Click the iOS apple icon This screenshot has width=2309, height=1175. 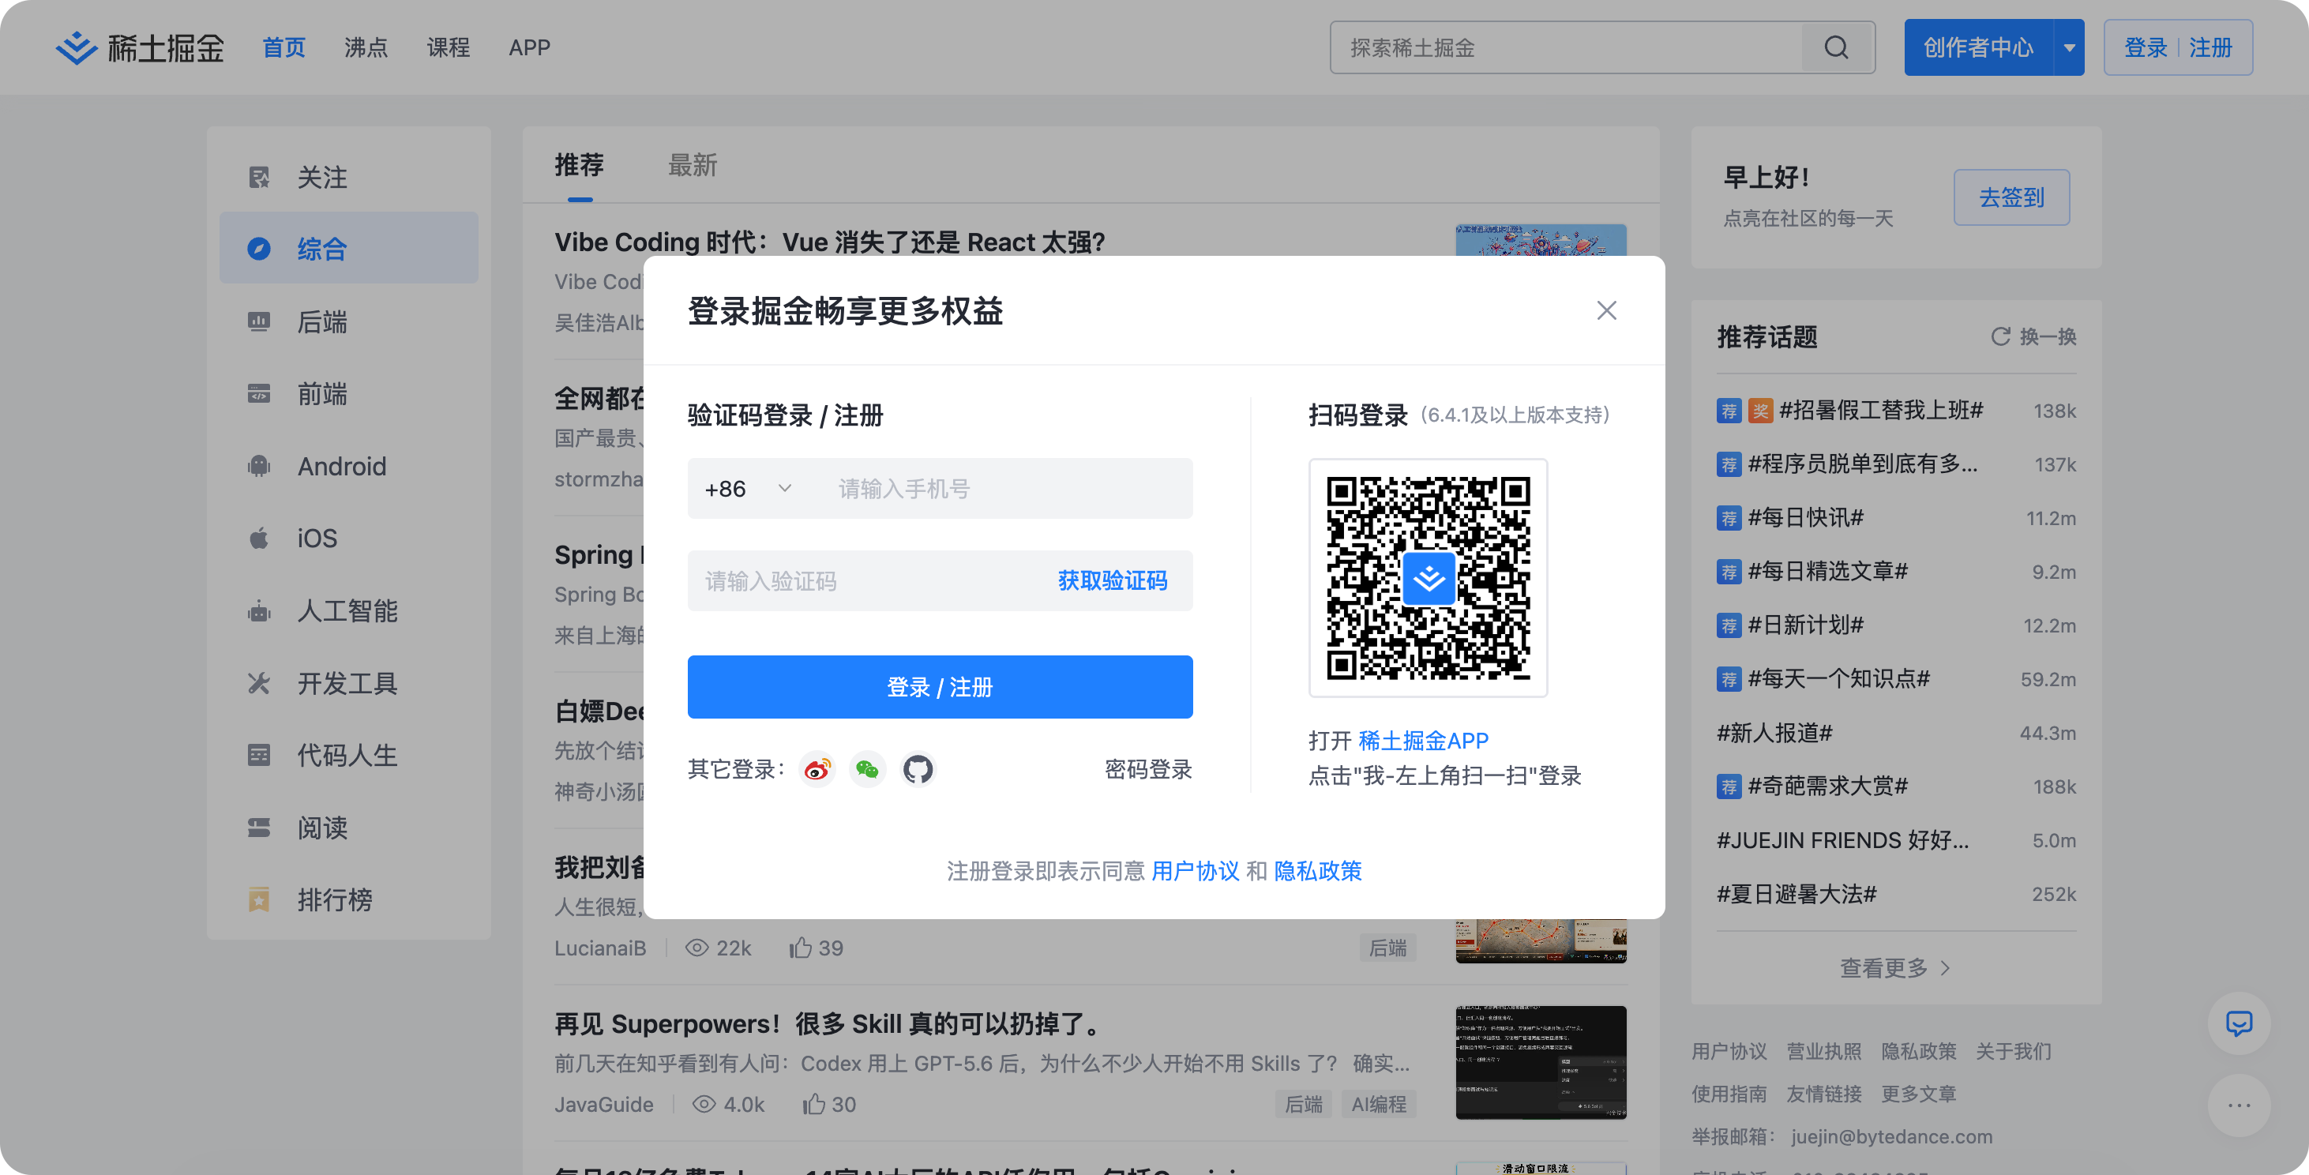click(259, 538)
